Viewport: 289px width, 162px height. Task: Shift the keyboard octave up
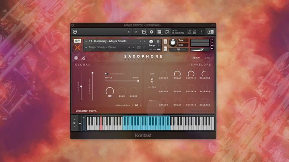pos(75,120)
